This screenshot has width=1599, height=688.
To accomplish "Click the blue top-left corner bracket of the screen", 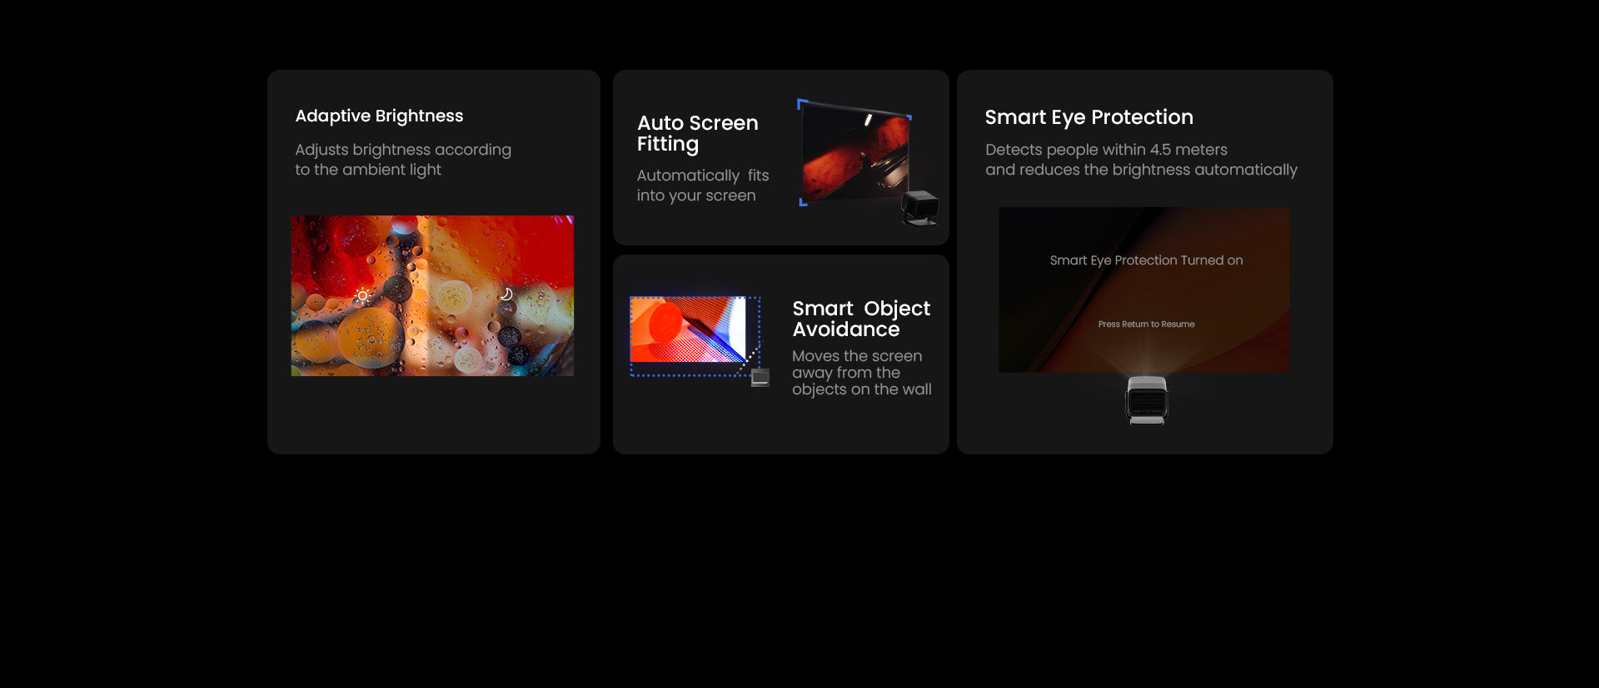I will click(x=801, y=103).
